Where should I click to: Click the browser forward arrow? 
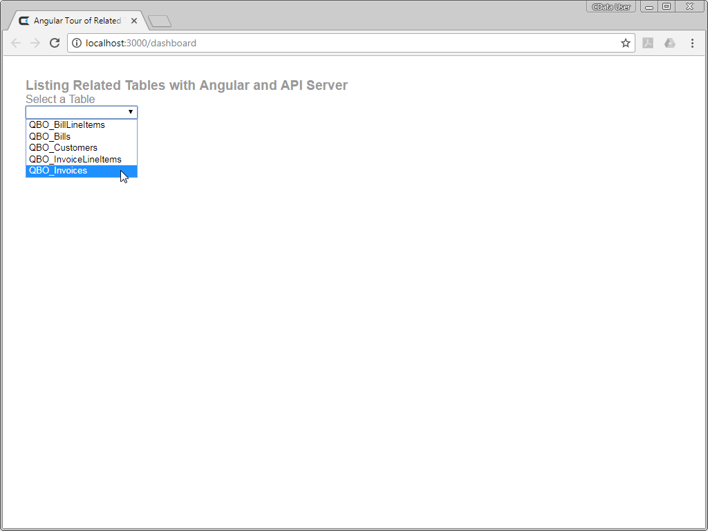[x=35, y=43]
